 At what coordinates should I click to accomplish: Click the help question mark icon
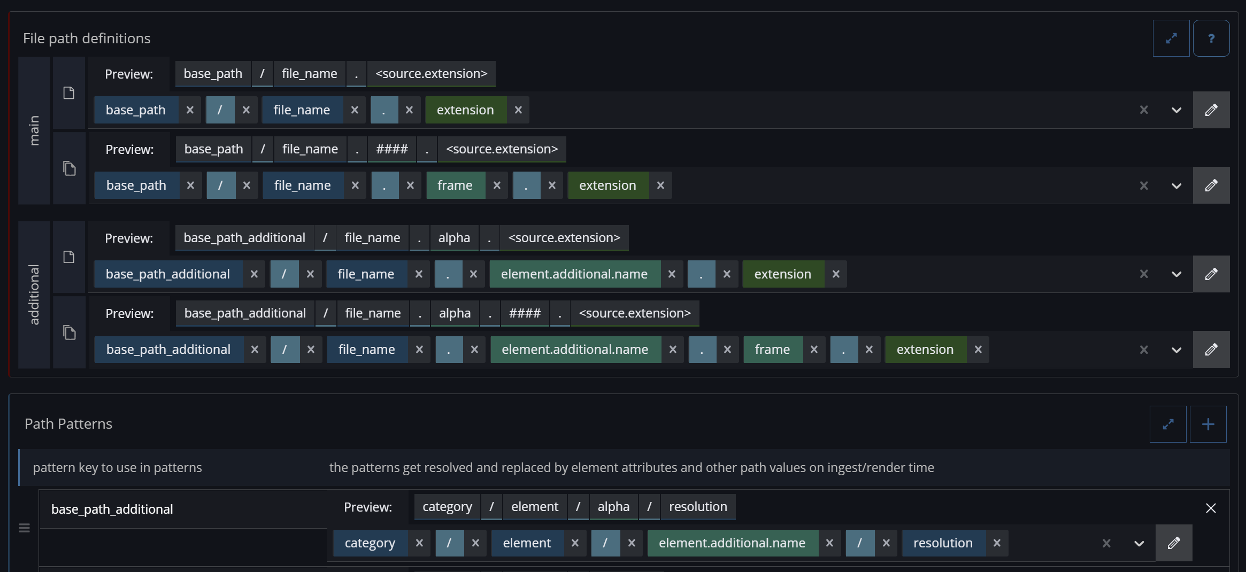click(1211, 38)
